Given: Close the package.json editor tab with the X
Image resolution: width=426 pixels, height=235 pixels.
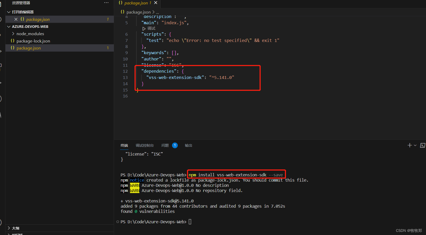Looking at the screenshot, I should tap(156, 3).
